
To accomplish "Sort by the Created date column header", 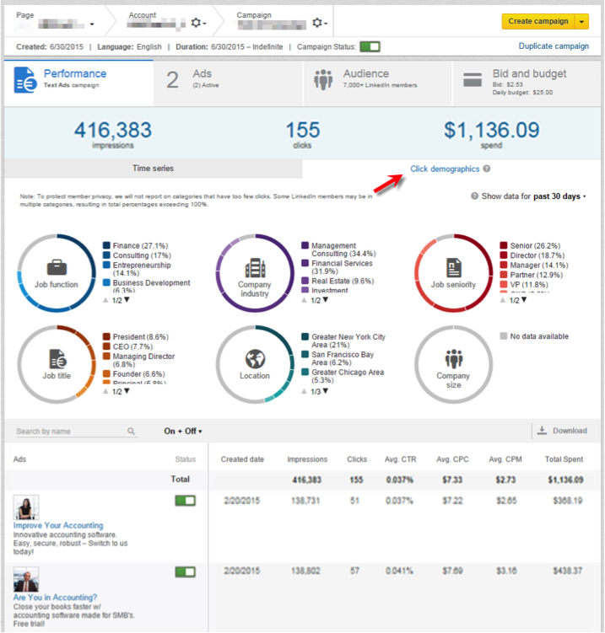I will click(242, 459).
